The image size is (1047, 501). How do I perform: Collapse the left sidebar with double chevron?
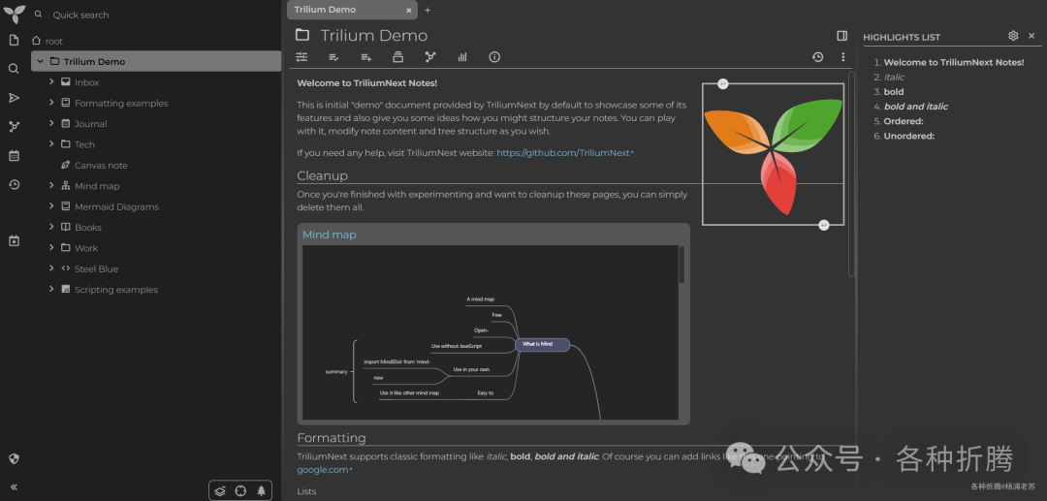14,487
